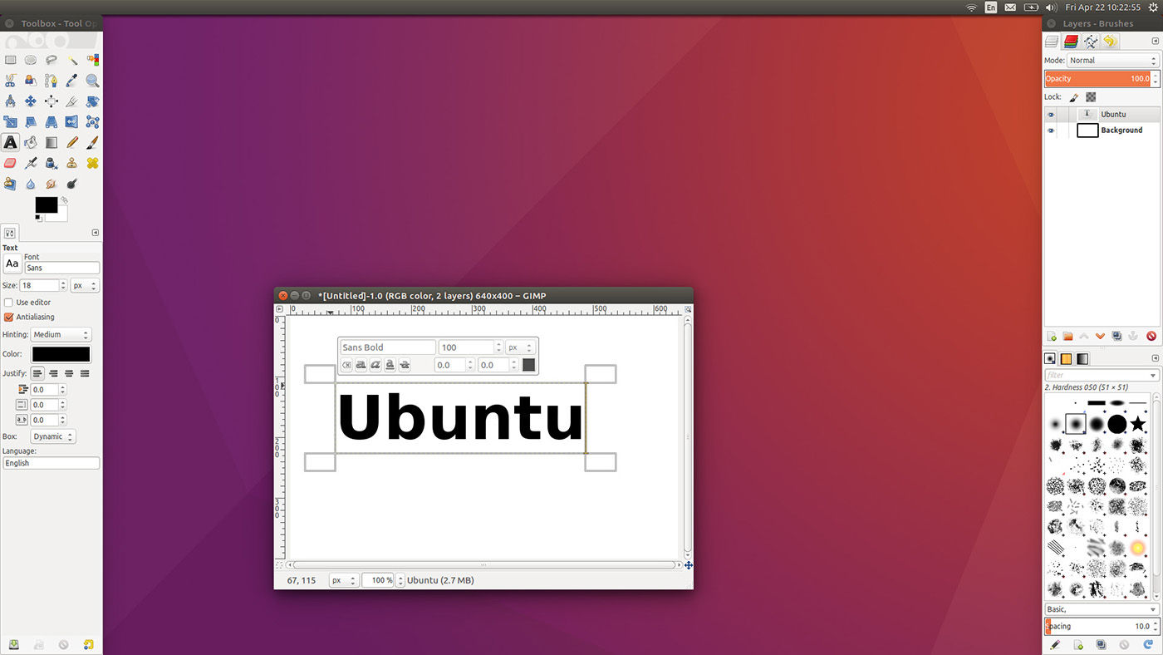Select the Rectangle Select tool
This screenshot has height=655, width=1163.
(10, 60)
